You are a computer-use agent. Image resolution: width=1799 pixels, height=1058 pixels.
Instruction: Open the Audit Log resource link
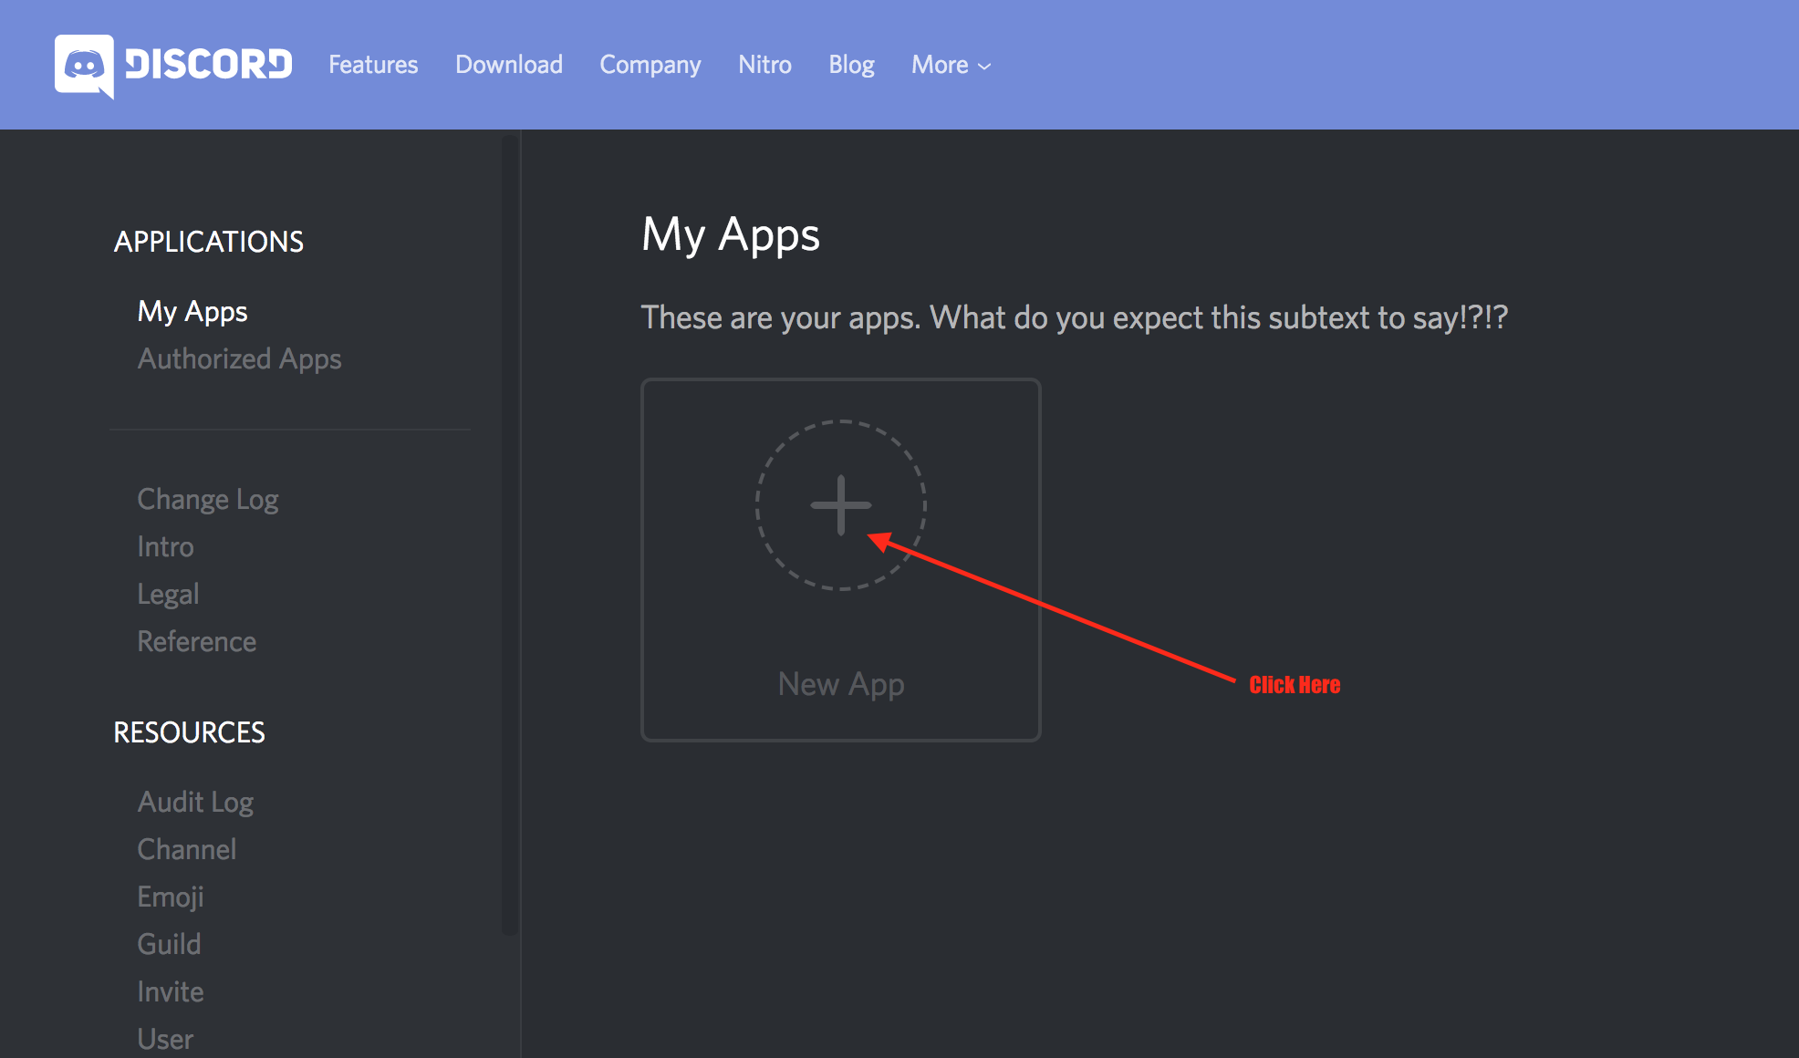click(x=194, y=801)
